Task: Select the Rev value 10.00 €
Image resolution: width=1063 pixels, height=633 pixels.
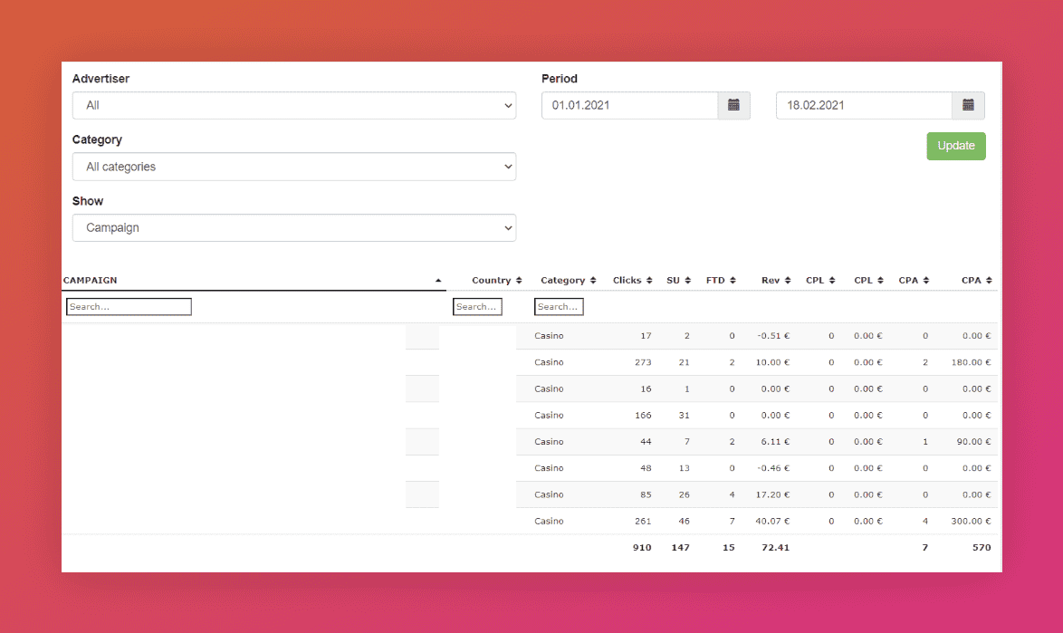Action: pyautogui.click(x=773, y=362)
